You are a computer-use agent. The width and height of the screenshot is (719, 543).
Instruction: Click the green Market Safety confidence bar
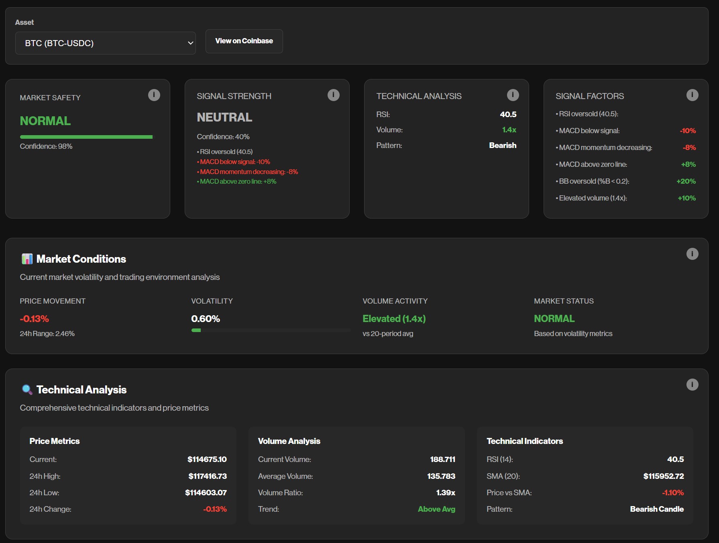86,137
